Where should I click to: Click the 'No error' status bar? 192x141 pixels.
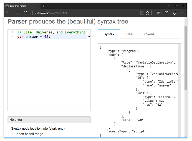[x=49, y=120]
